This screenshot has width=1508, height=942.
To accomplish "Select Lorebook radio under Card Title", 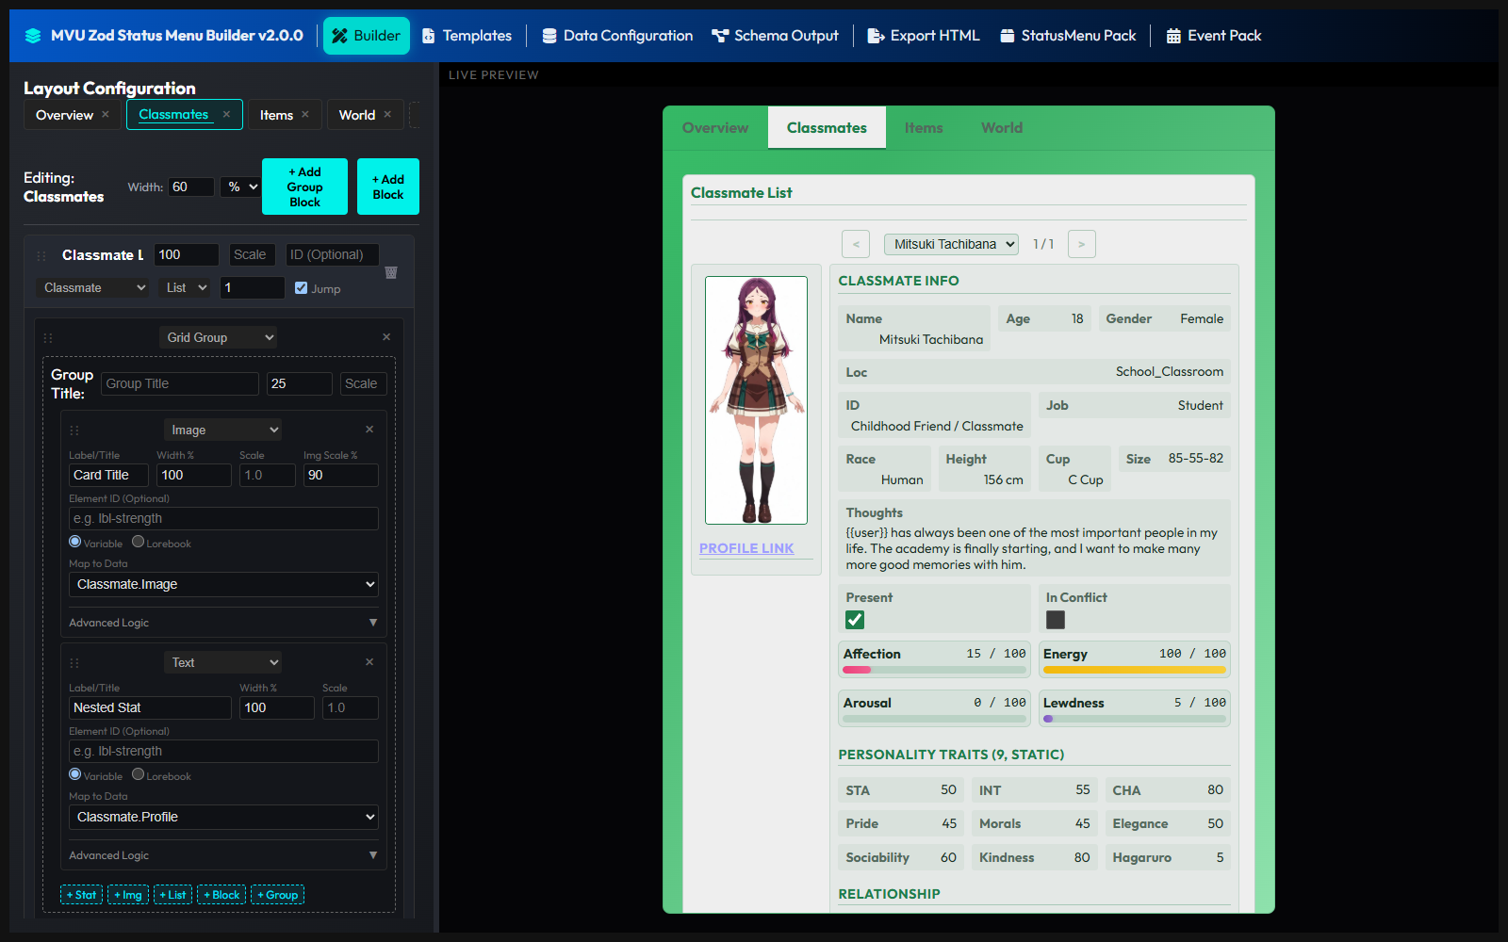I will point(139,542).
